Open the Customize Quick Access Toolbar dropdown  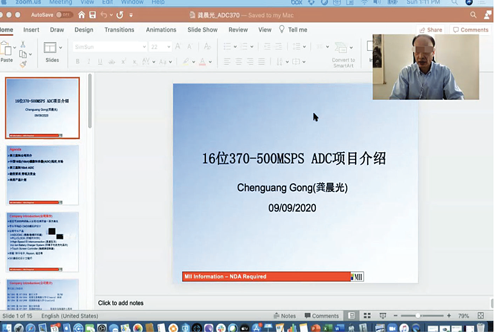tap(131, 15)
